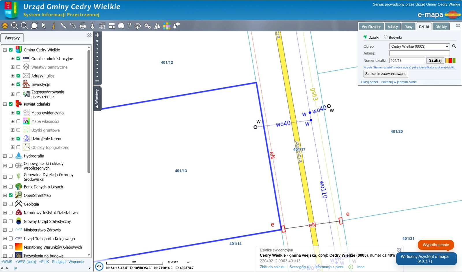Click the zoom in magnifier tool
The image size is (462, 272).
[x=14, y=26]
